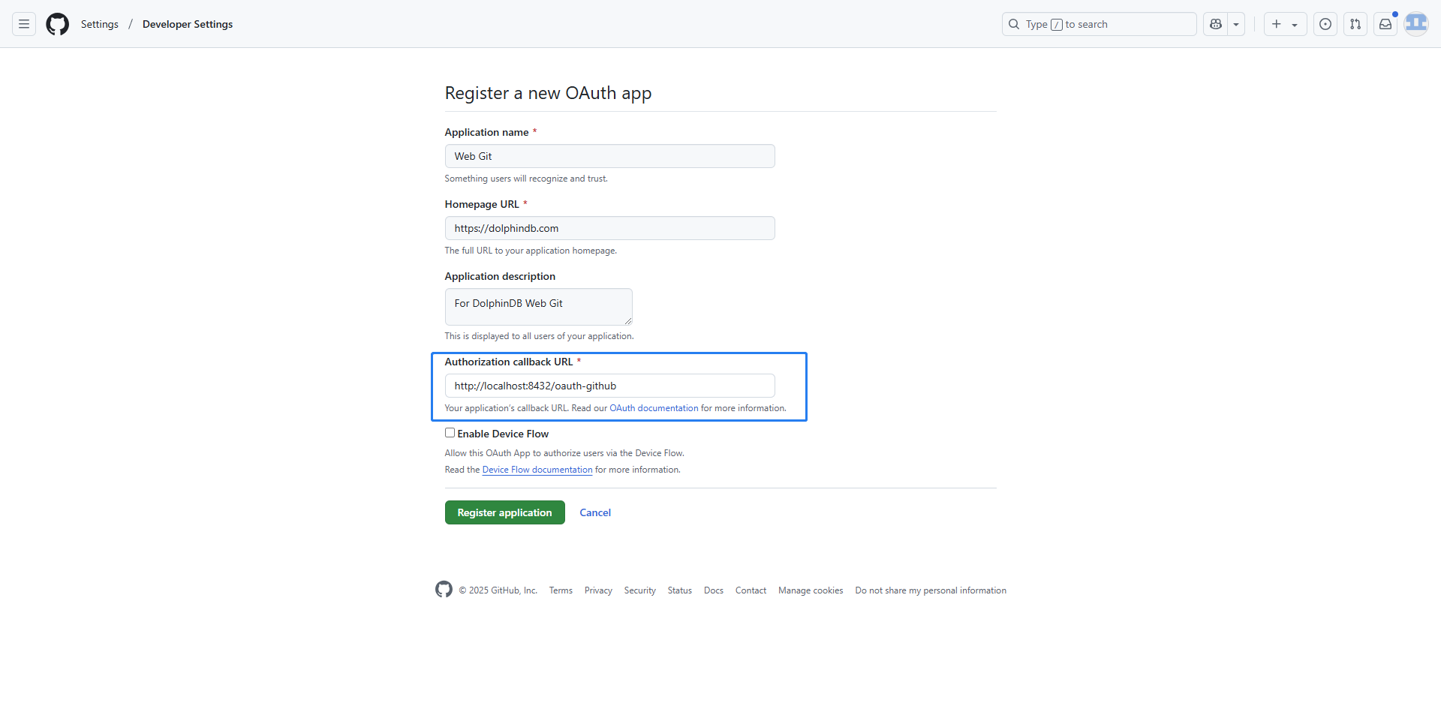1441x709 pixels.
Task: Go to Settings breadcrumb
Action: [100, 24]
